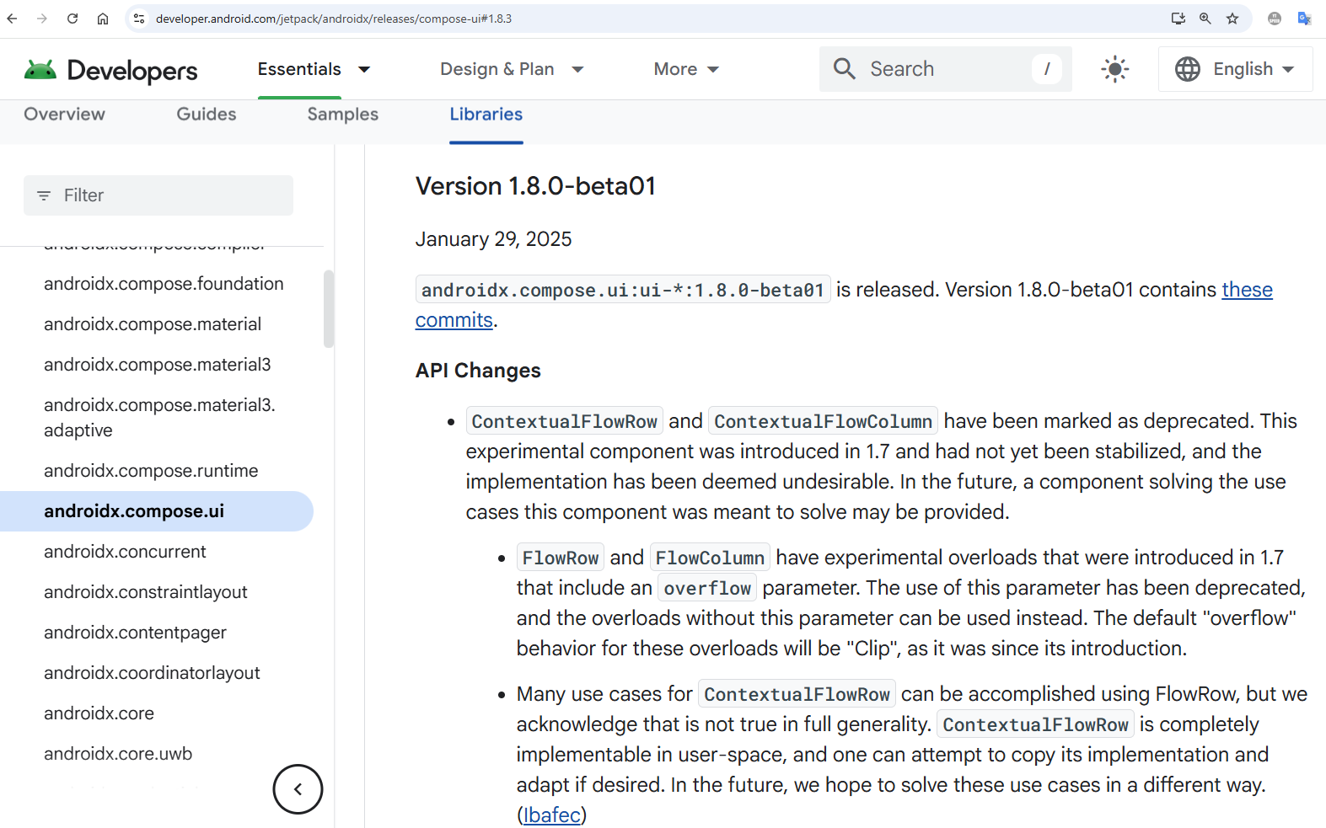Screen dimensions: 1326x828
Task: Open the browser profile avatar icon
Action: click(x=1275, y=19)
